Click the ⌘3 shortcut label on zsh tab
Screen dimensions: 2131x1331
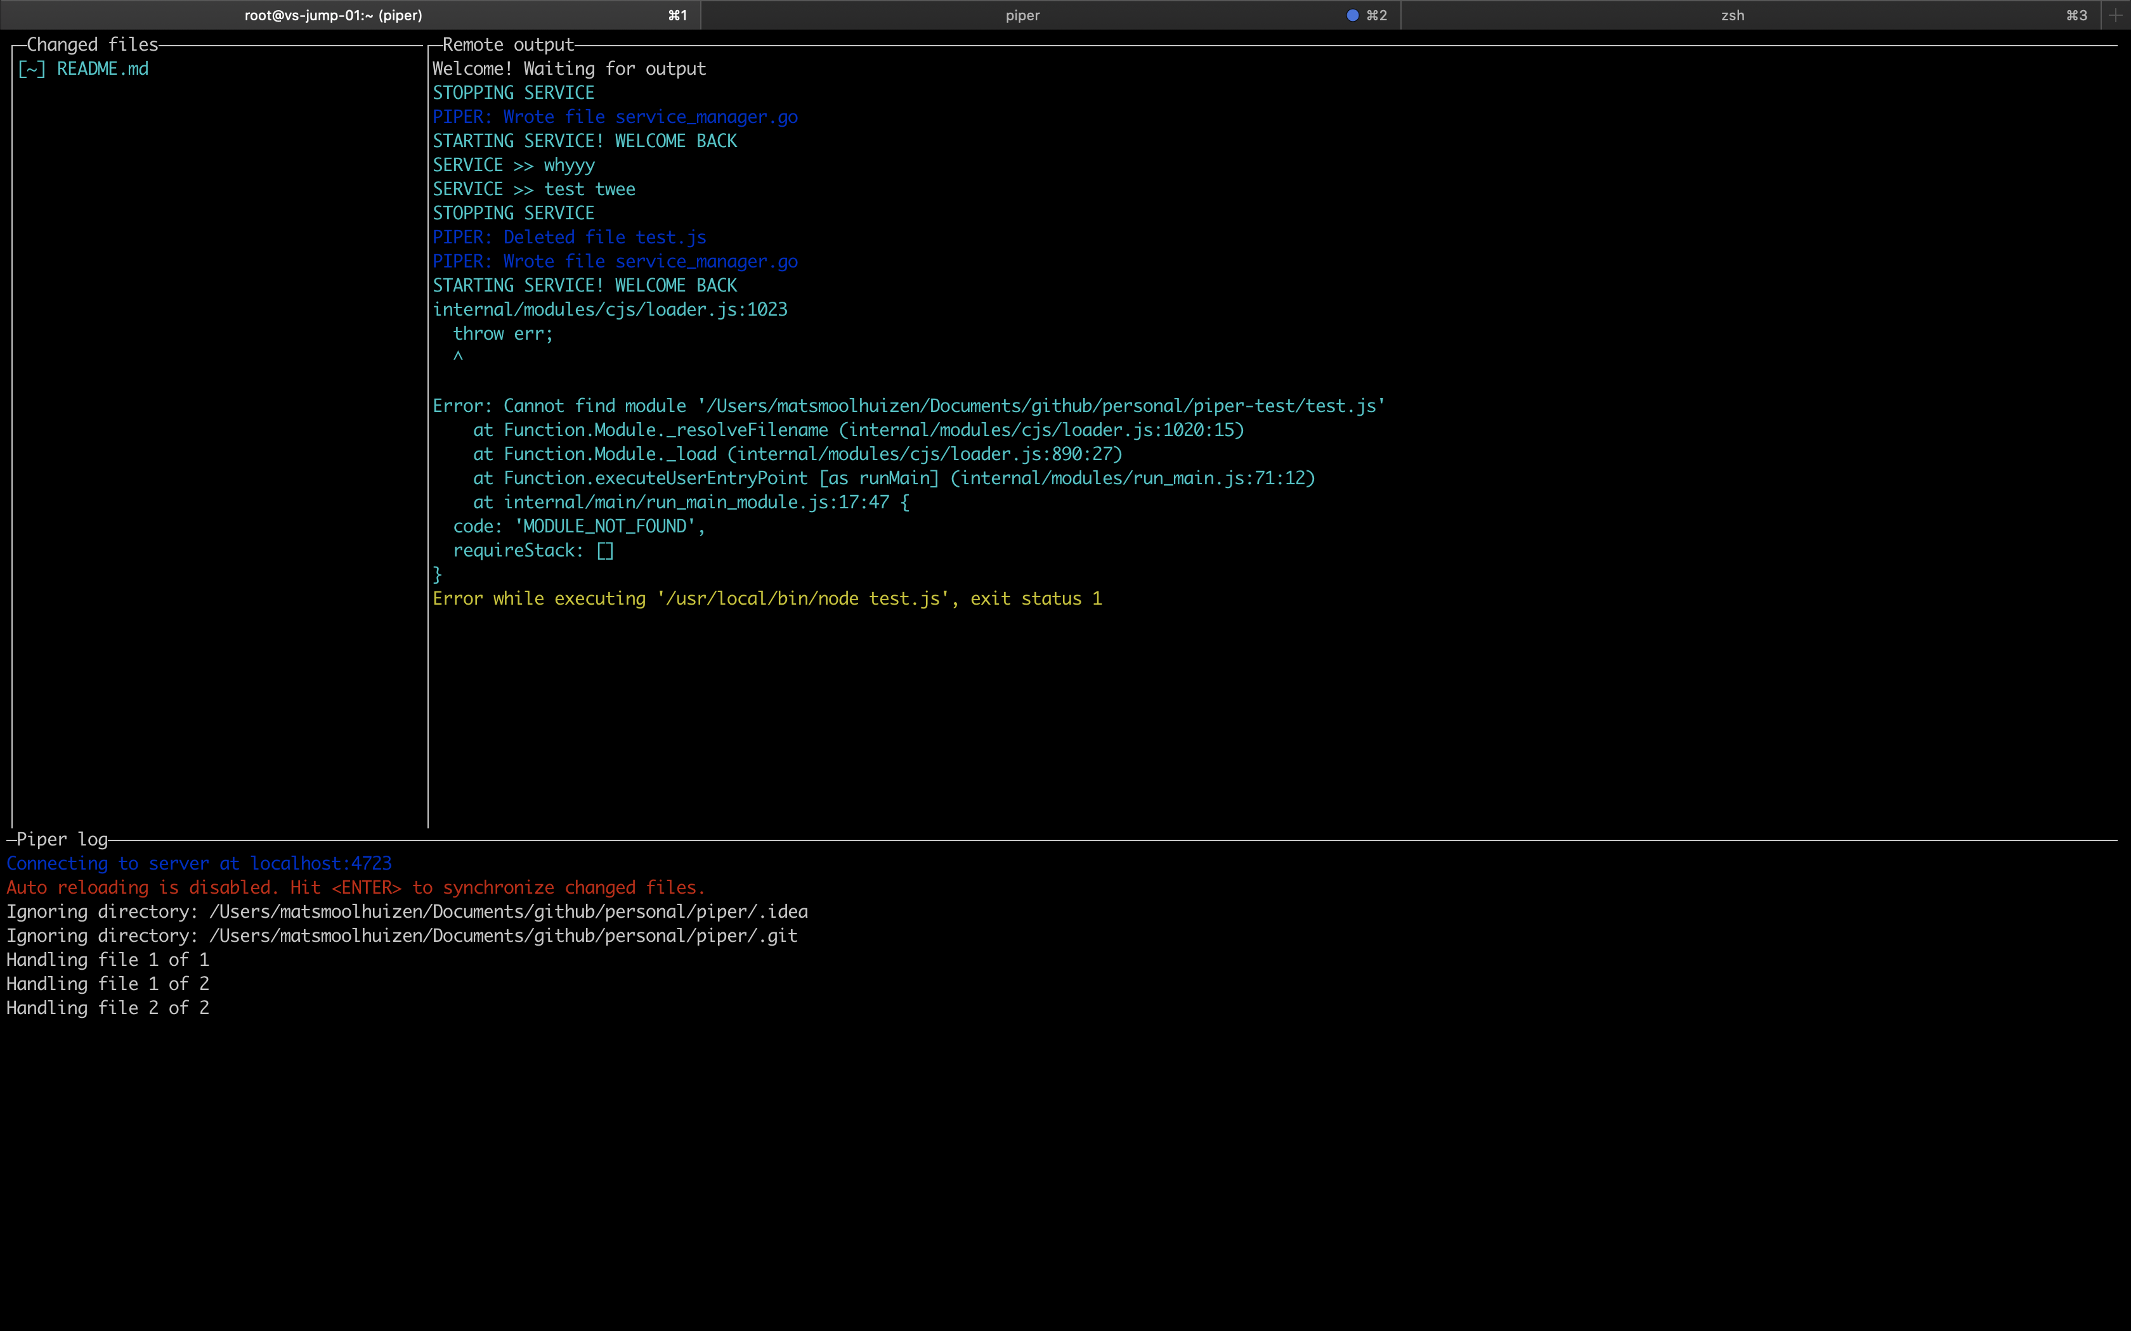pos(2076,15)
